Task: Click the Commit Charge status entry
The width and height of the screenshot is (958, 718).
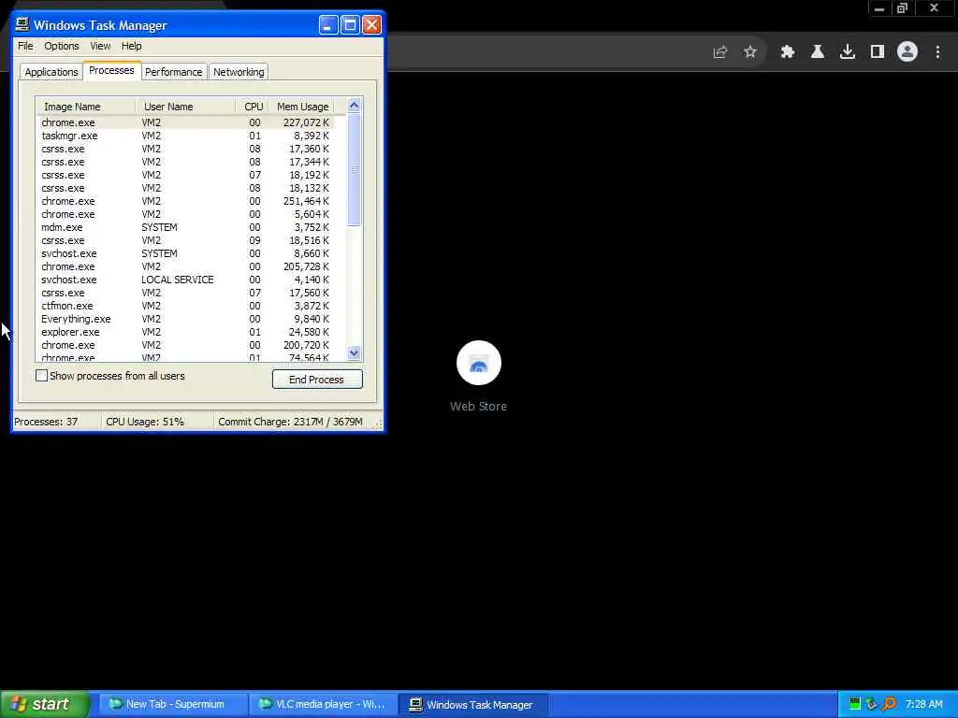Action: pyautogui.click(x=291, y=422)
